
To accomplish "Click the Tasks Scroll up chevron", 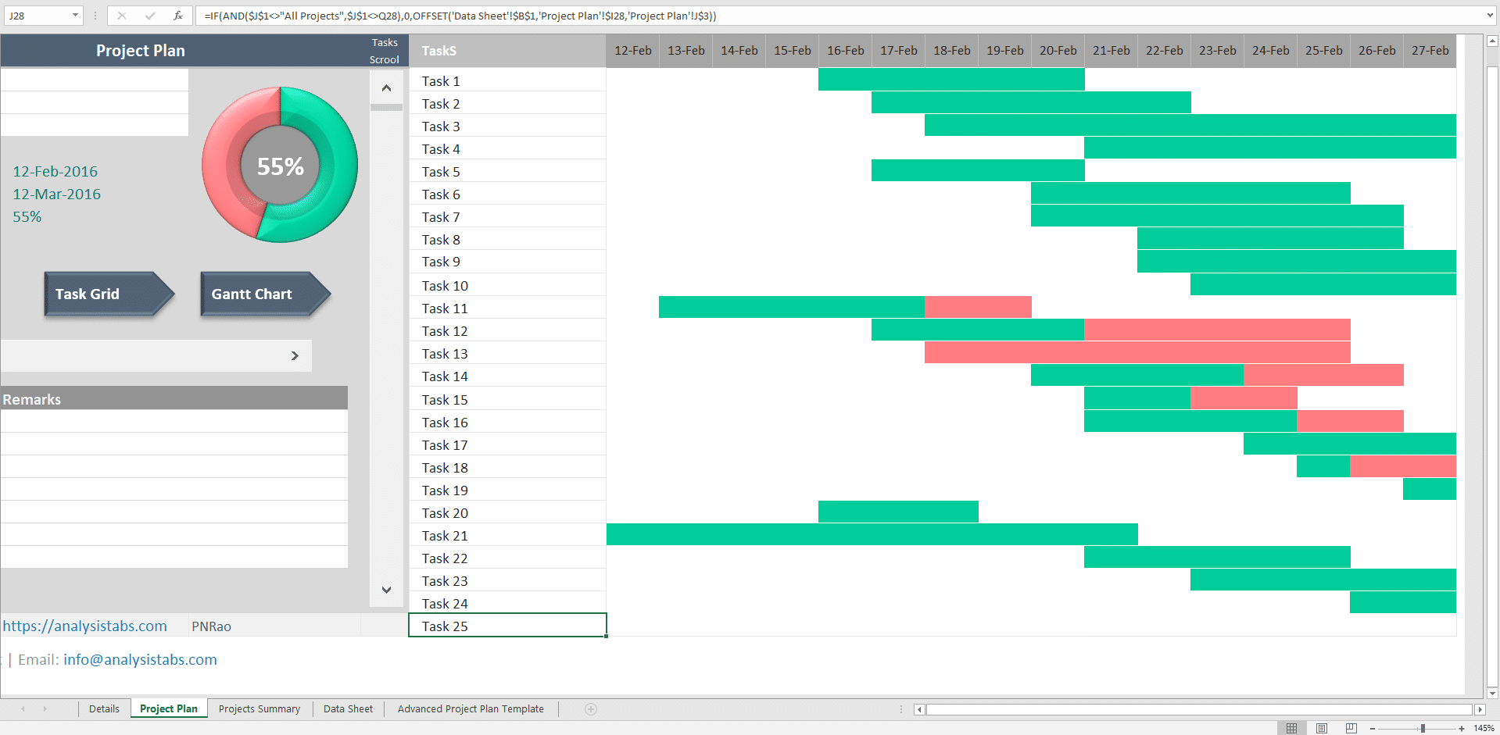I will (386, 87).
